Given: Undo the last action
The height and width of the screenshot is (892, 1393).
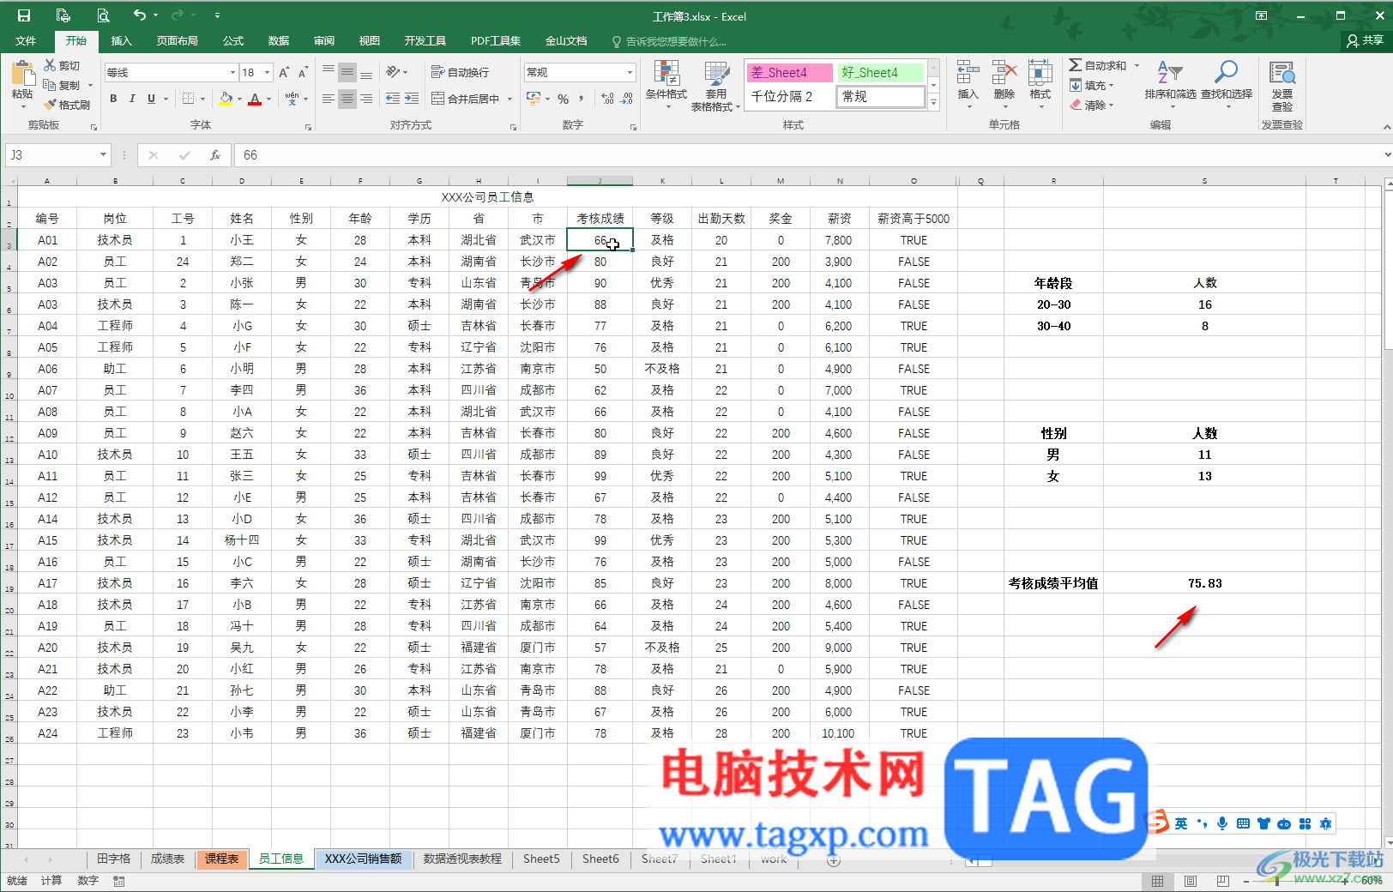Looking at the screenshot, I should click(x=140, y=15).
